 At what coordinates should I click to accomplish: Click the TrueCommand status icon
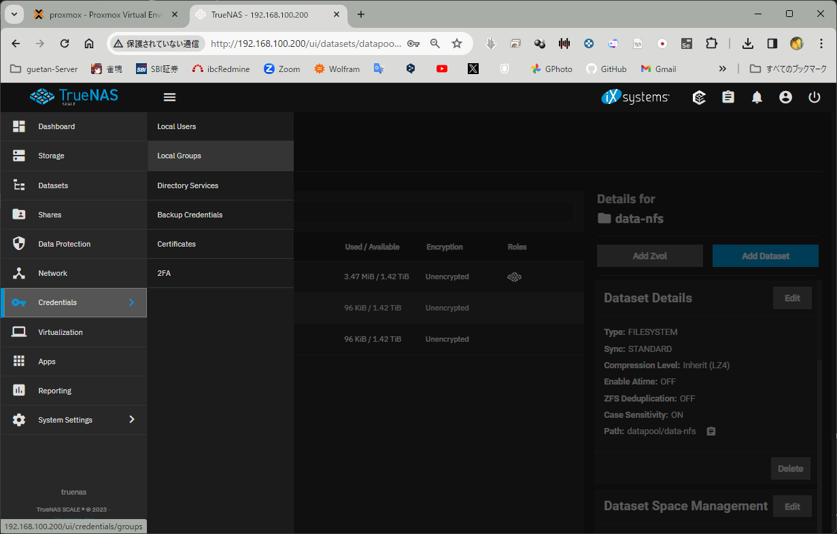coord(699,97)
